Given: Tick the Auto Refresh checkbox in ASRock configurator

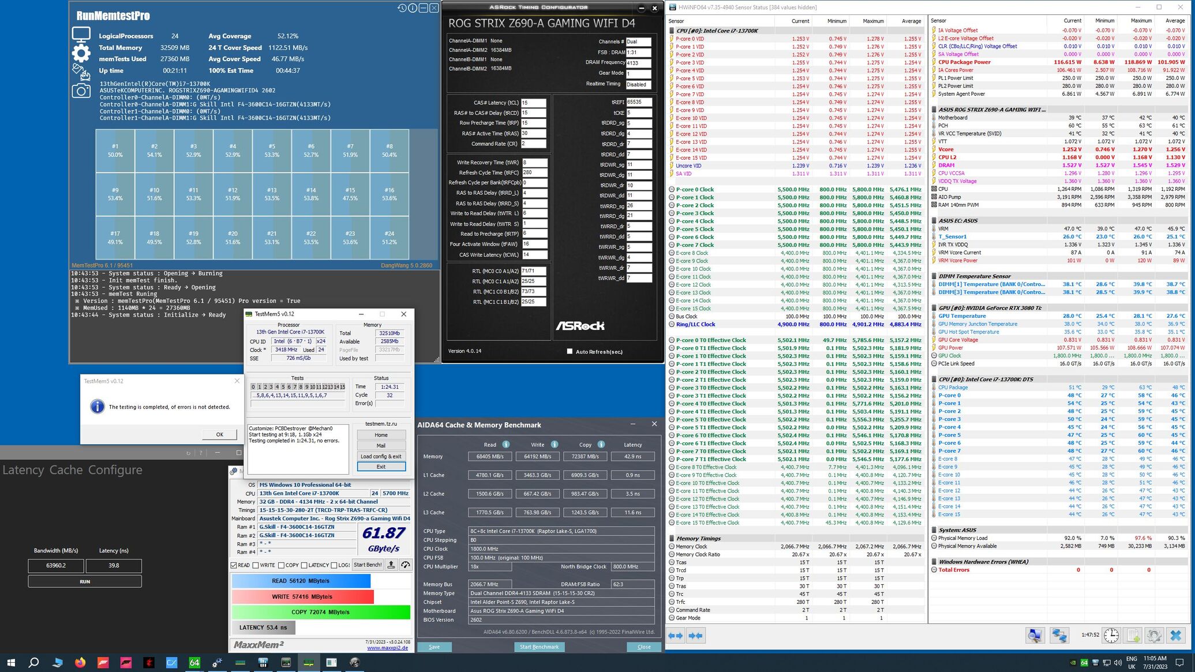Looking at the screenshot, I should pos(570,351).
